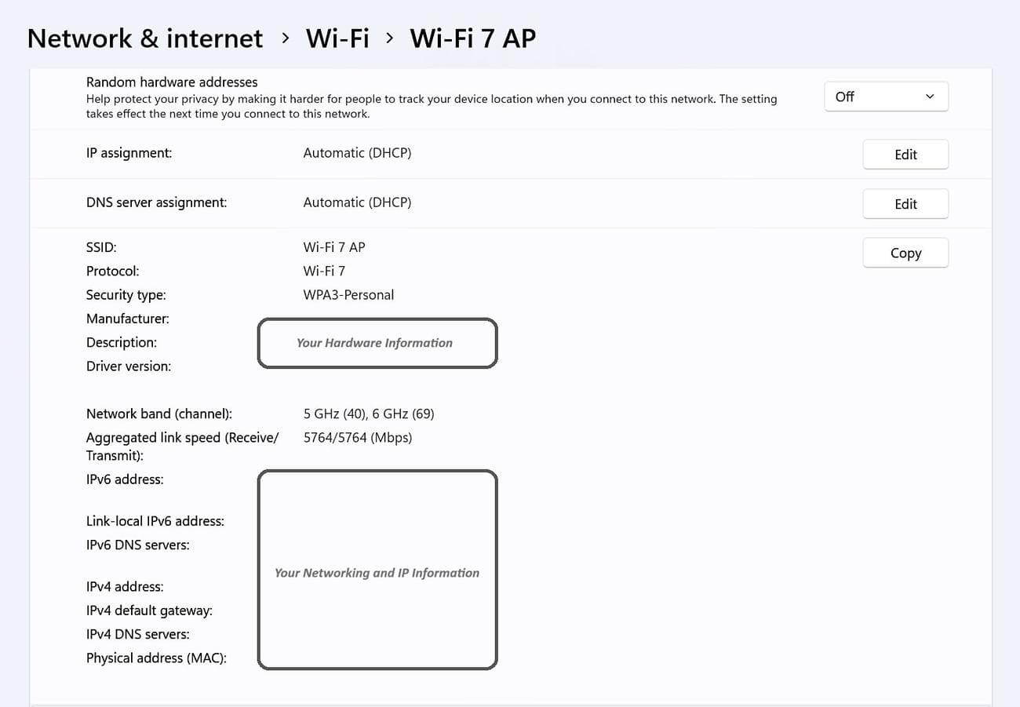
Task: Click Edit next to IP assignment
Action: click(905, 154)
